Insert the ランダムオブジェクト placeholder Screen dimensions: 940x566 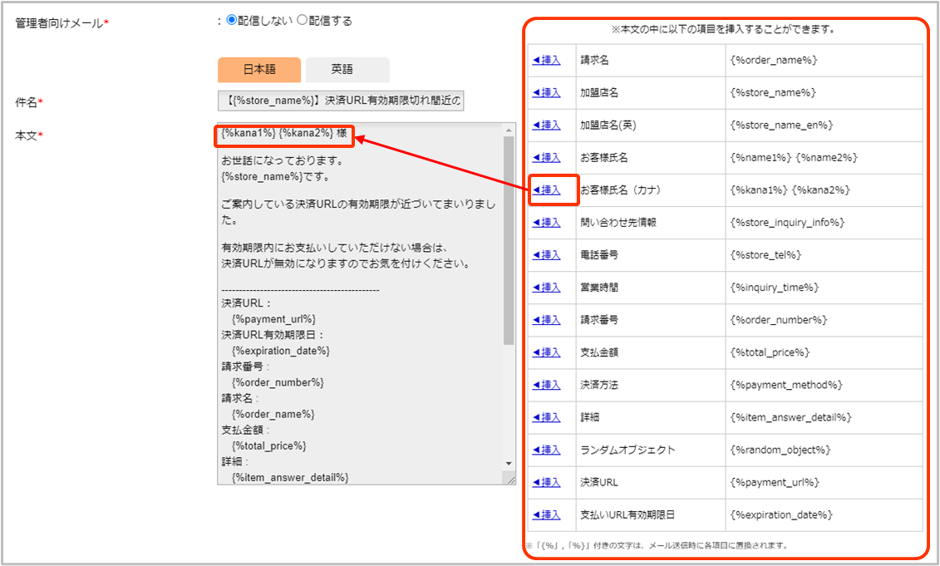[x=547, y=450]
